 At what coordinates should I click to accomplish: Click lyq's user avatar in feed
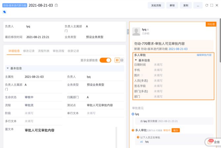136,31
